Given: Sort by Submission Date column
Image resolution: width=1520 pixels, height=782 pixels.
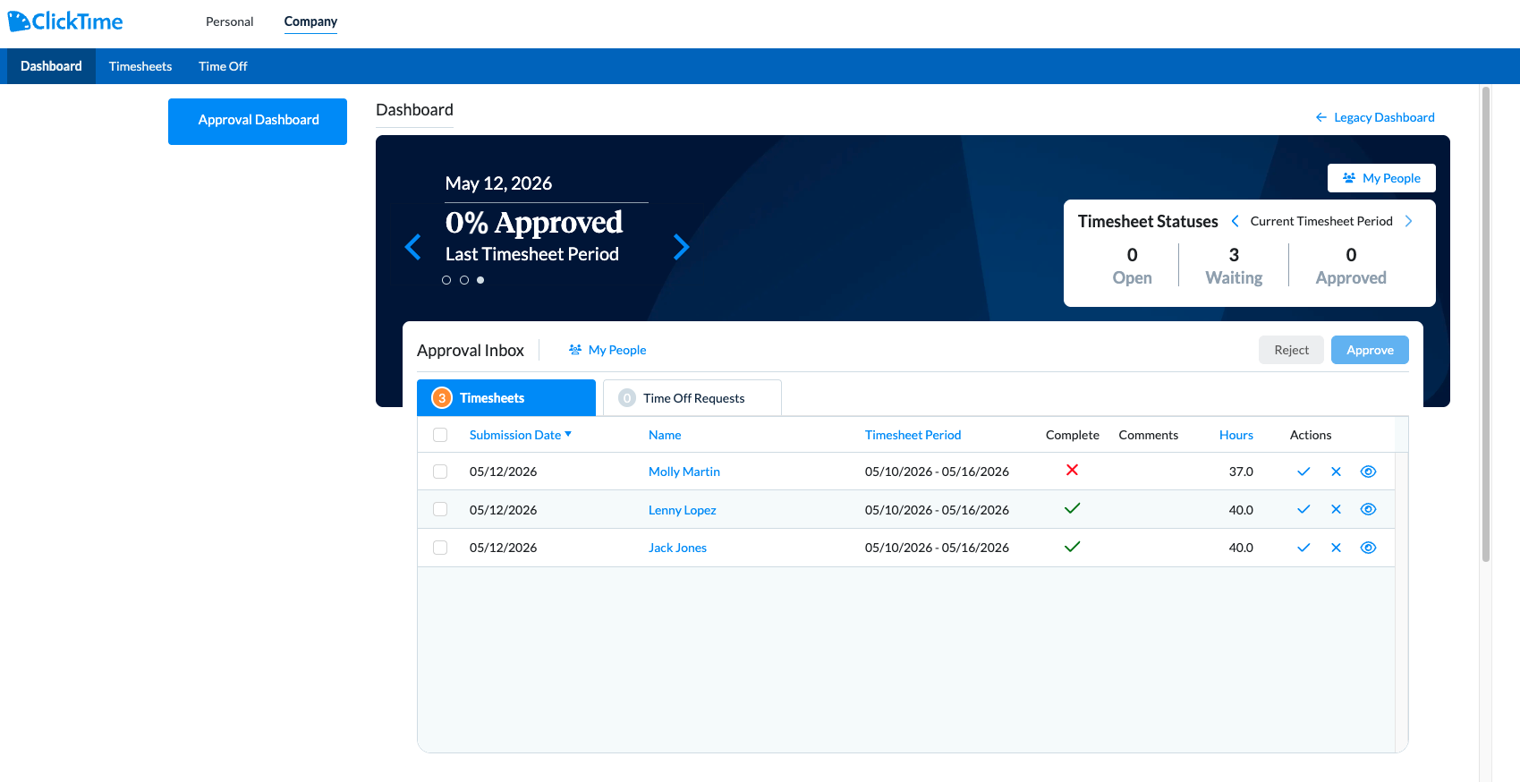Looking at the screenshot, I should tap(520, 435).
